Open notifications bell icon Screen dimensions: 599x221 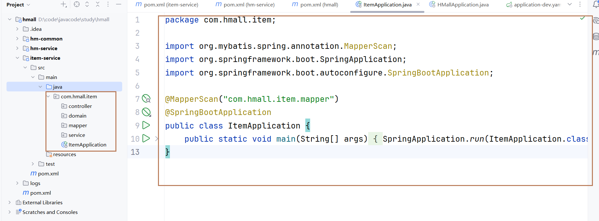click(x=596, y=4)
